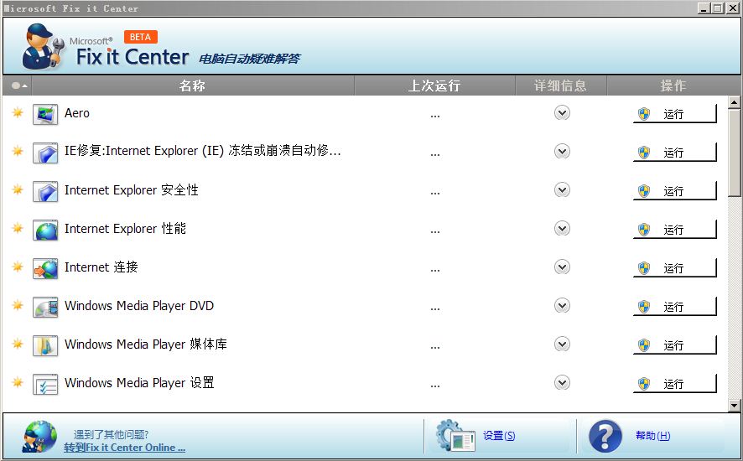Click the Aero troubleshooter icon
The height and width of the screenshot is (461, 743).
coord(45,114)
